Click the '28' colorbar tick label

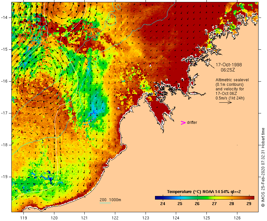tap(232, 204)
